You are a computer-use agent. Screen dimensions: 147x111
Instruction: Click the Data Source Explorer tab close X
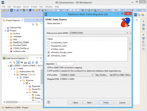coord(27,58)
